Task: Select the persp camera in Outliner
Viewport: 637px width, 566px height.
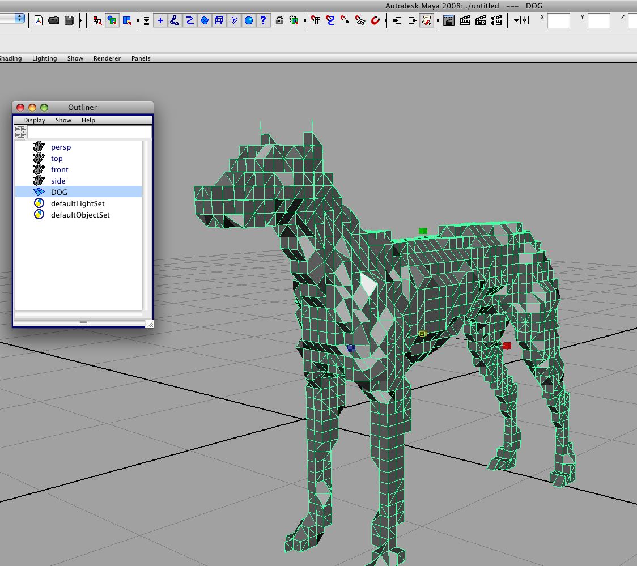Action: (x=78, y=147)
